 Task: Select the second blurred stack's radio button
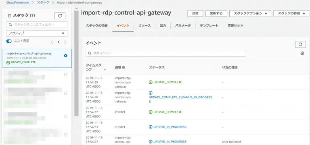tap(66, 93)
